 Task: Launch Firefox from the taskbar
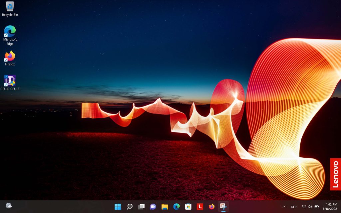(211, 207)
